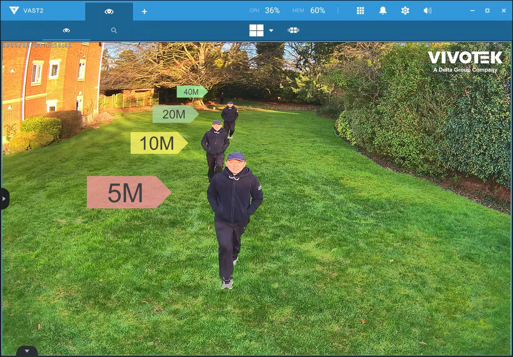The height and width of the screenshot is (357, 513).
Task: Toggle the audio volume speaker
Action: tap(427, 11)
